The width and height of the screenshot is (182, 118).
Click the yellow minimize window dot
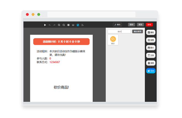[x=33, y=15]
